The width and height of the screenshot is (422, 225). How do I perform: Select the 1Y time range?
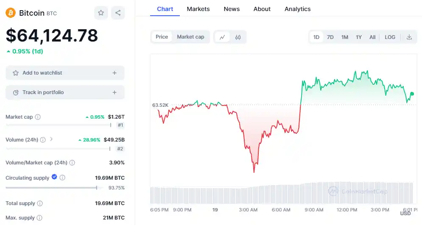[x=359, y=37]
